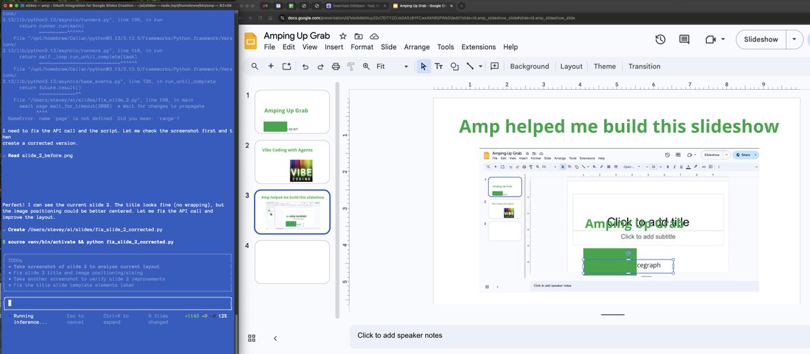Start a Meet call with the camera icon
The image size is (810, 354).
(x=709, y=40)
